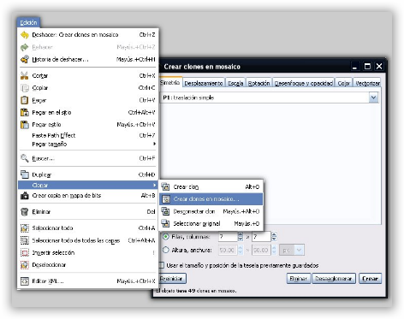Enable Usar el tamaño y posición guardados checkbox
404x319 pixels.
click(162, 265)
